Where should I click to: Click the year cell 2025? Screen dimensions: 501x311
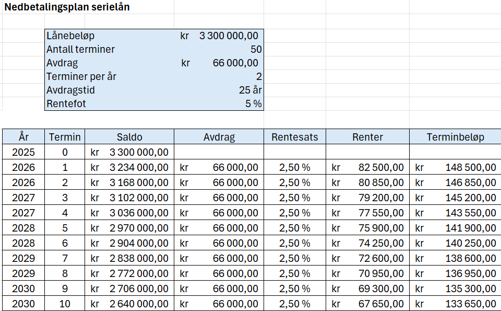pyautogui.click(x=23, y=152)
